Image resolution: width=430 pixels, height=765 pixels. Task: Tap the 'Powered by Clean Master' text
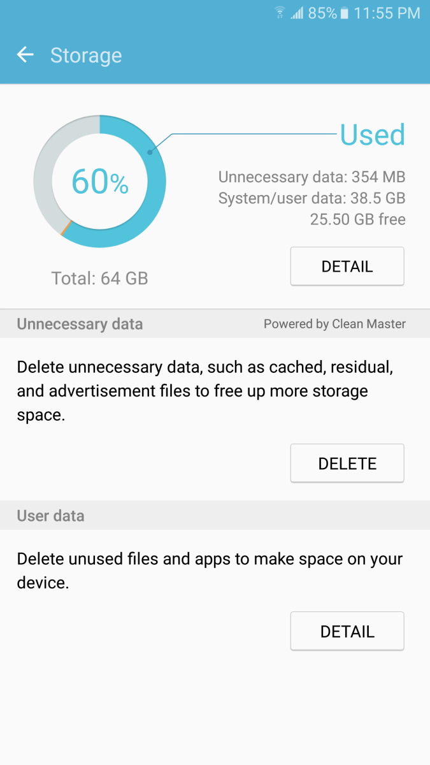pos(334,324)
